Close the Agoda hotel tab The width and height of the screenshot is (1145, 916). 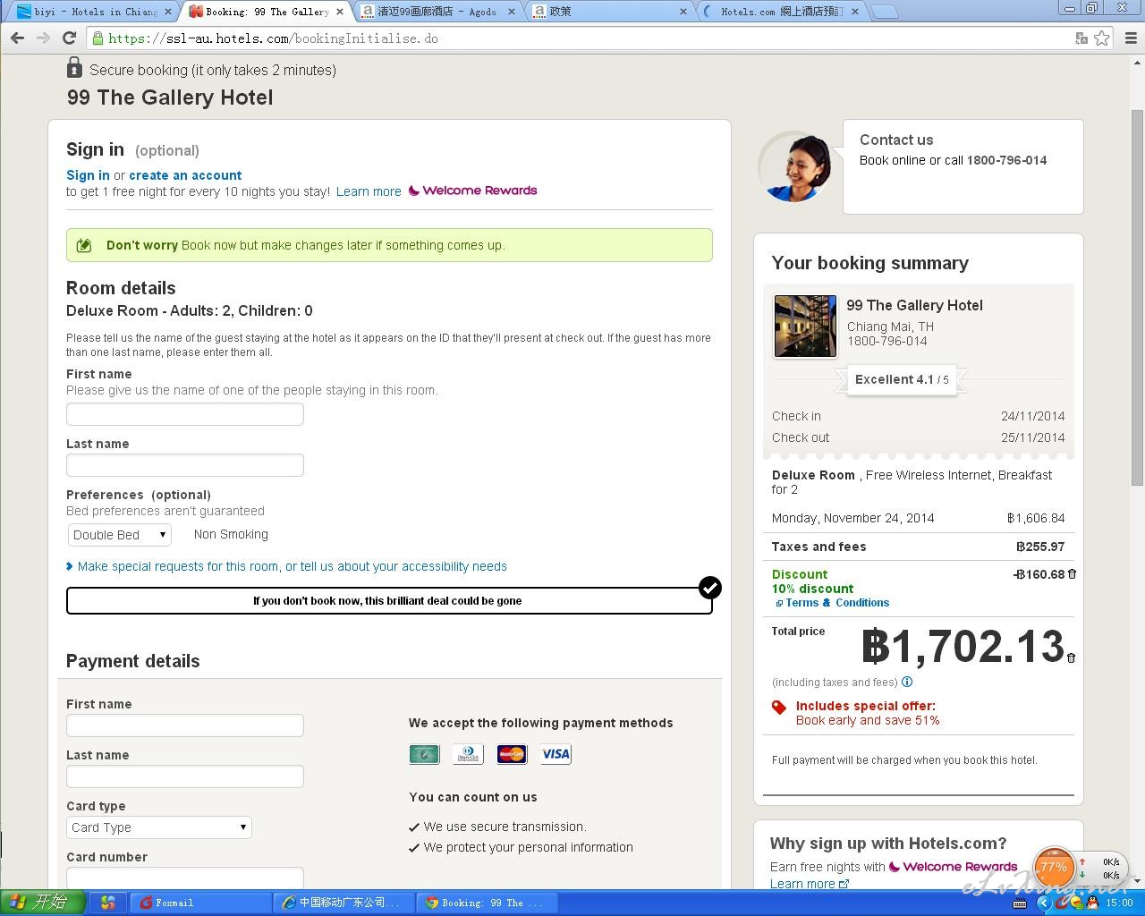(512, 12)
